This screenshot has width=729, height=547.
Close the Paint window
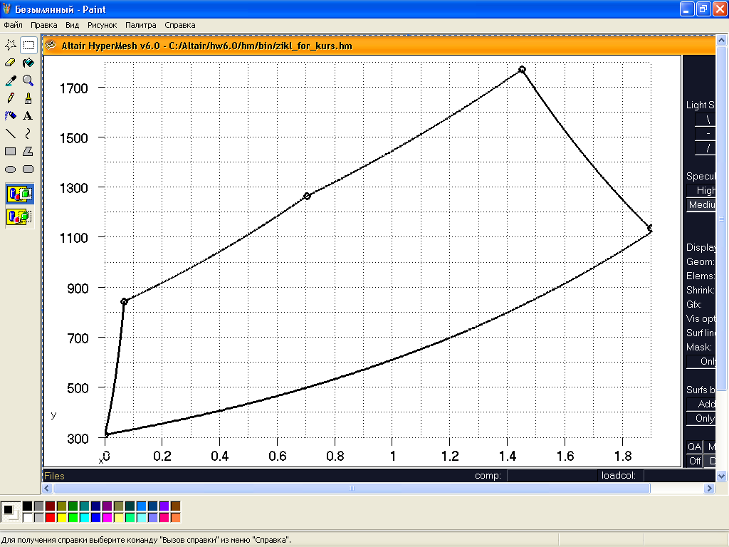(720, 9)
